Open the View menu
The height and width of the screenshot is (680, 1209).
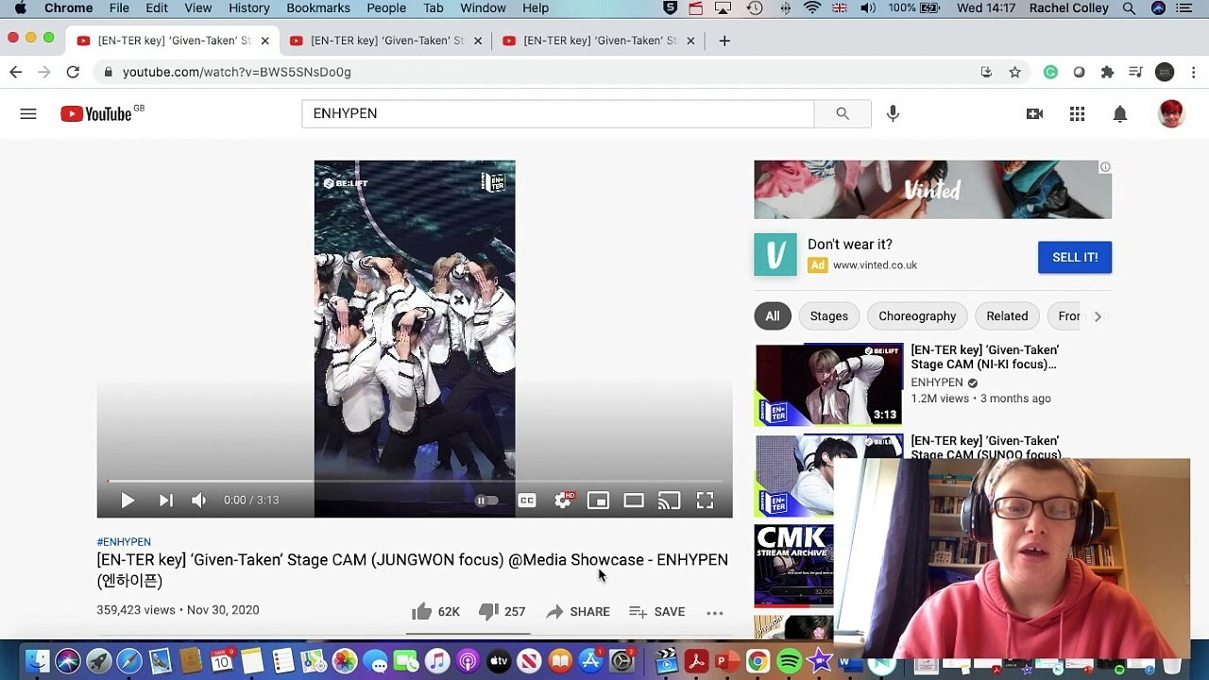198,8
